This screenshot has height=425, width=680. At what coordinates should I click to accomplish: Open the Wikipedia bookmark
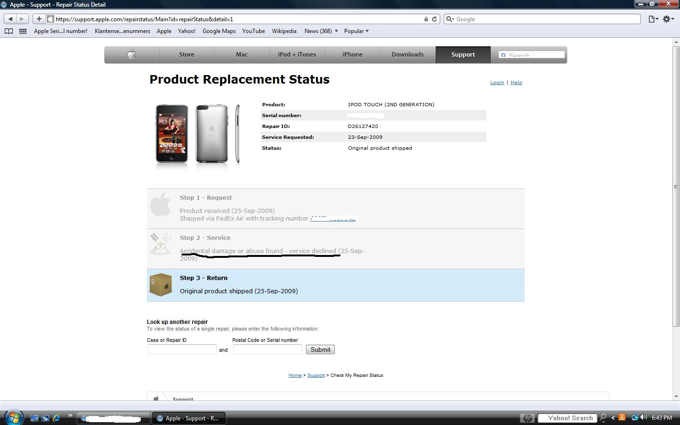click(284, 31)
